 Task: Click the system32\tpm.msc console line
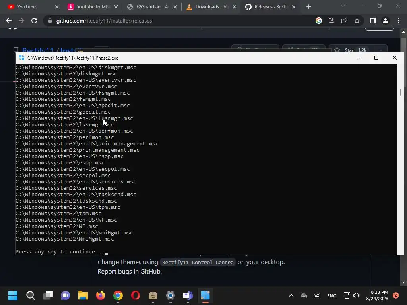click(58, 213)
